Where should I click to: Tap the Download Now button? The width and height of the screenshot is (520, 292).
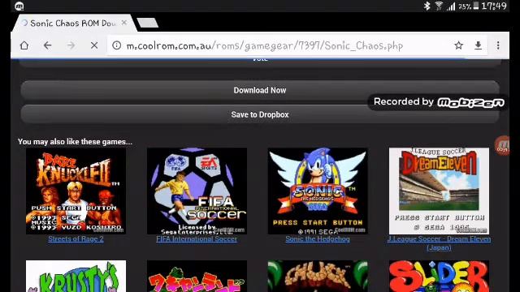click(x=260, y=90)
